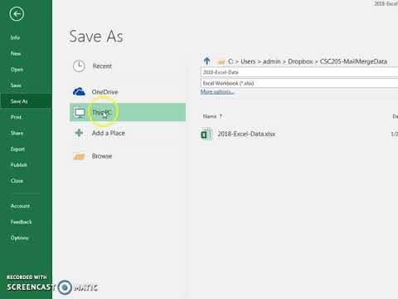Image resolution: width=398 pixels, height=299 pixels.
Task: Click admin in the path breadcrumb
Action: coord(271,61)
